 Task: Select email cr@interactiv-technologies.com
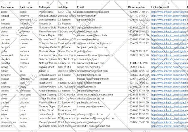pos(95,43)
